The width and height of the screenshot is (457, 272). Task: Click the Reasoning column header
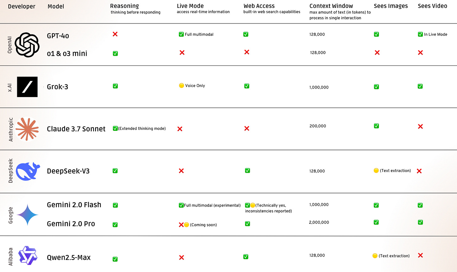pyautogui.click(x=124, y=6)
